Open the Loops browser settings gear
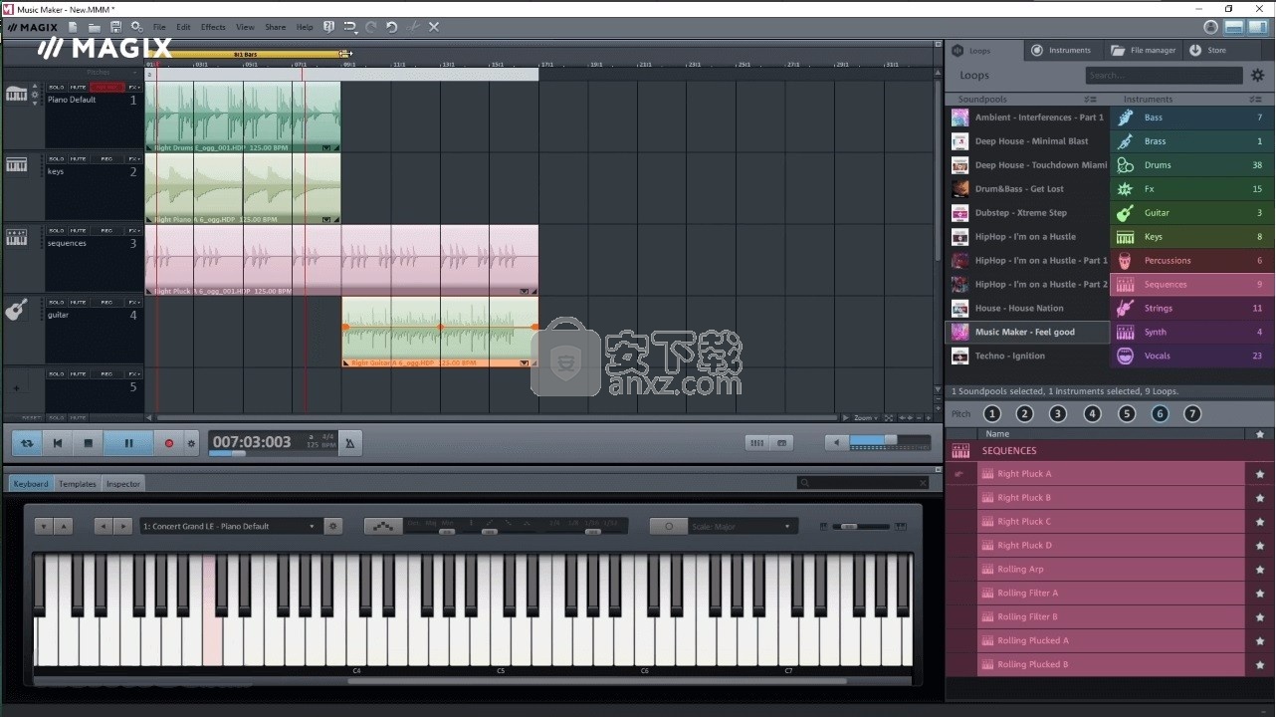1276x717 pixels. click(1257, 75)
